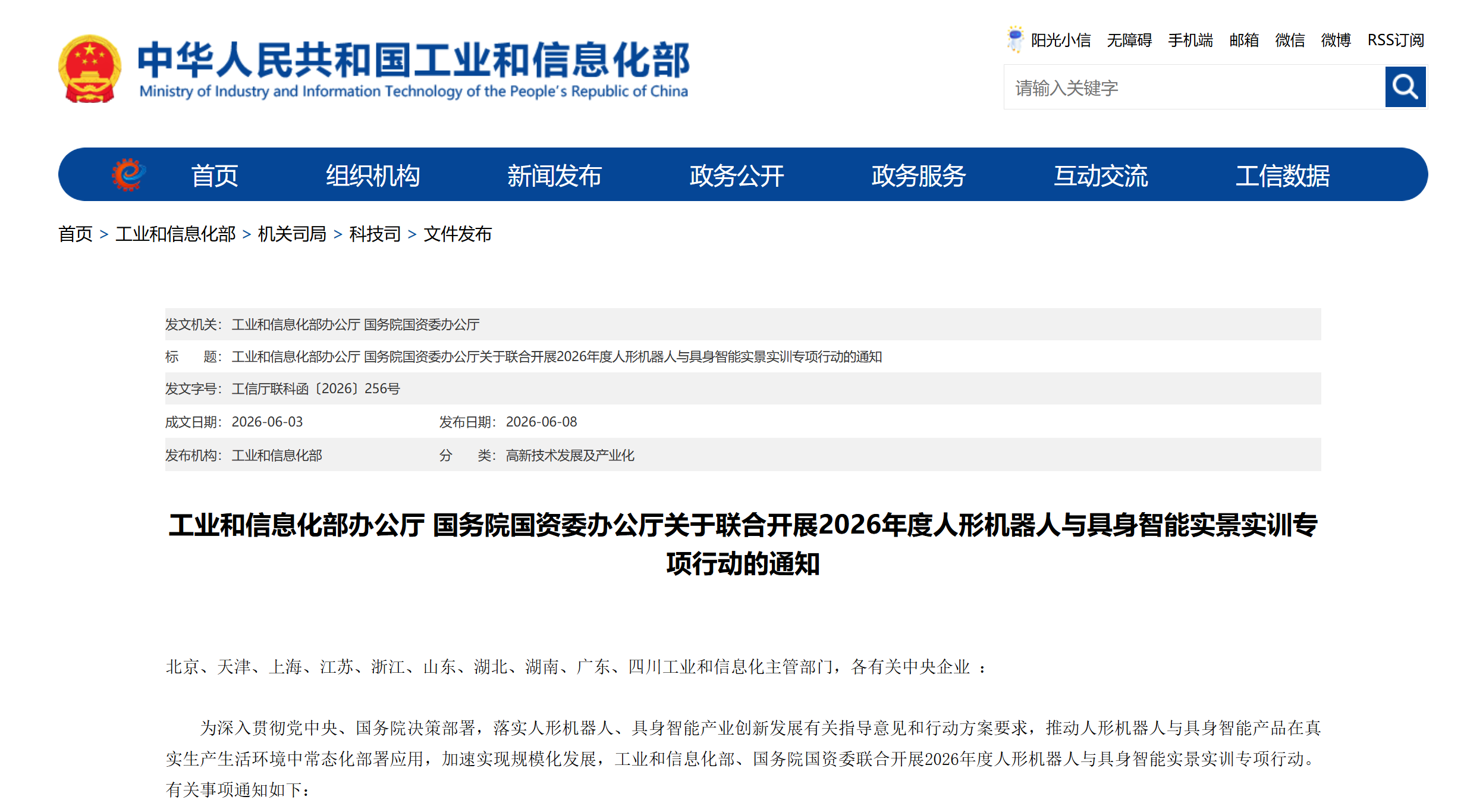The width and height of the screenshot is (1464, 809).
Task: Click 工业和信息化部 breadcrumb link
Action: (x=175, y=234)
